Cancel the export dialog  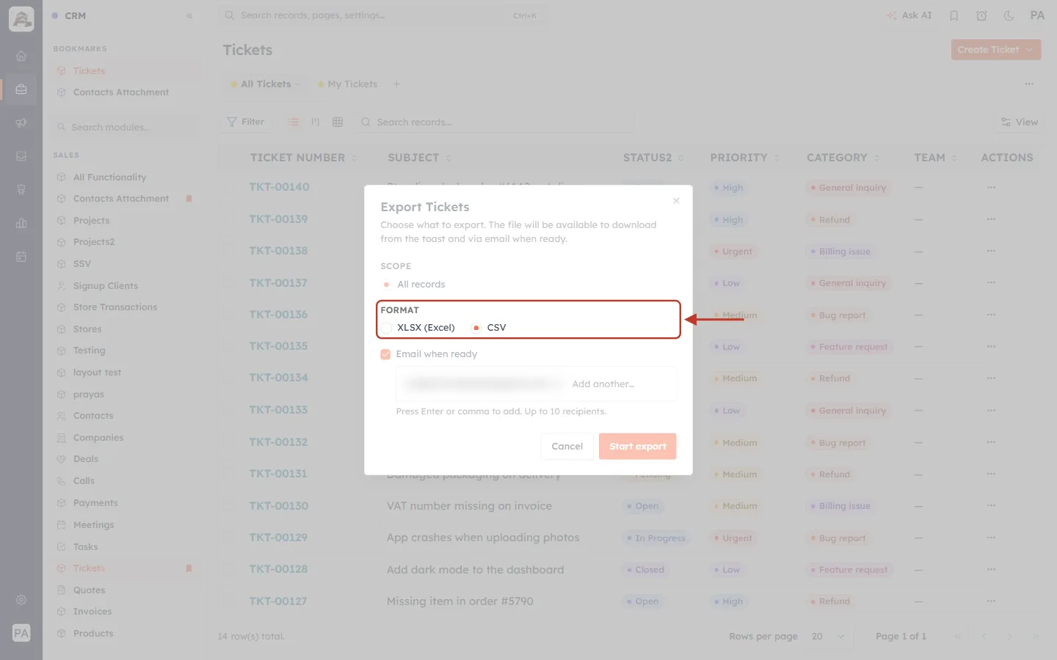coord(567,446)
